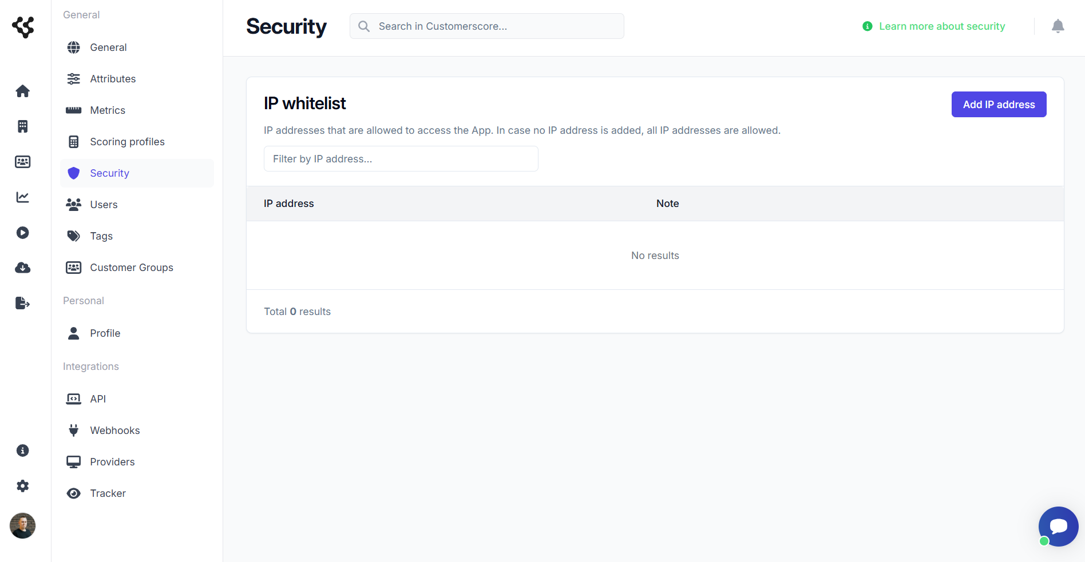
Task: Click the app logo at top left
Action: click(23, 26)
